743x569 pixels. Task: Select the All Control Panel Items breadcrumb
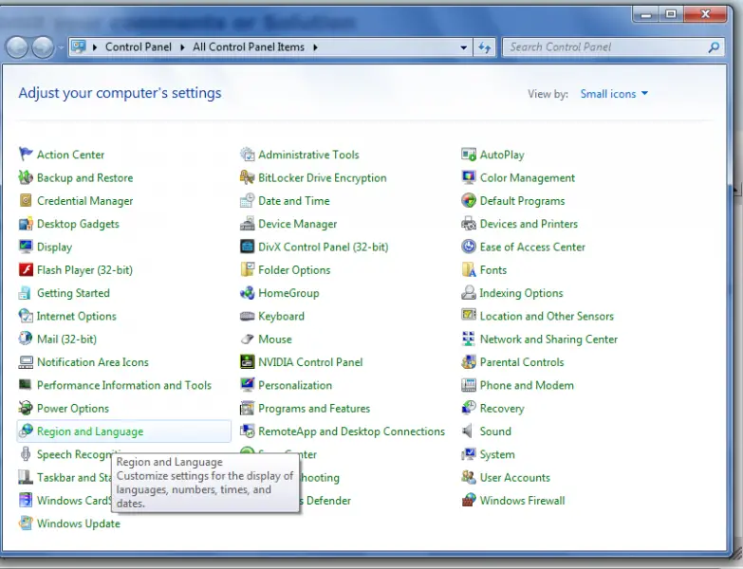click(249, 46)
